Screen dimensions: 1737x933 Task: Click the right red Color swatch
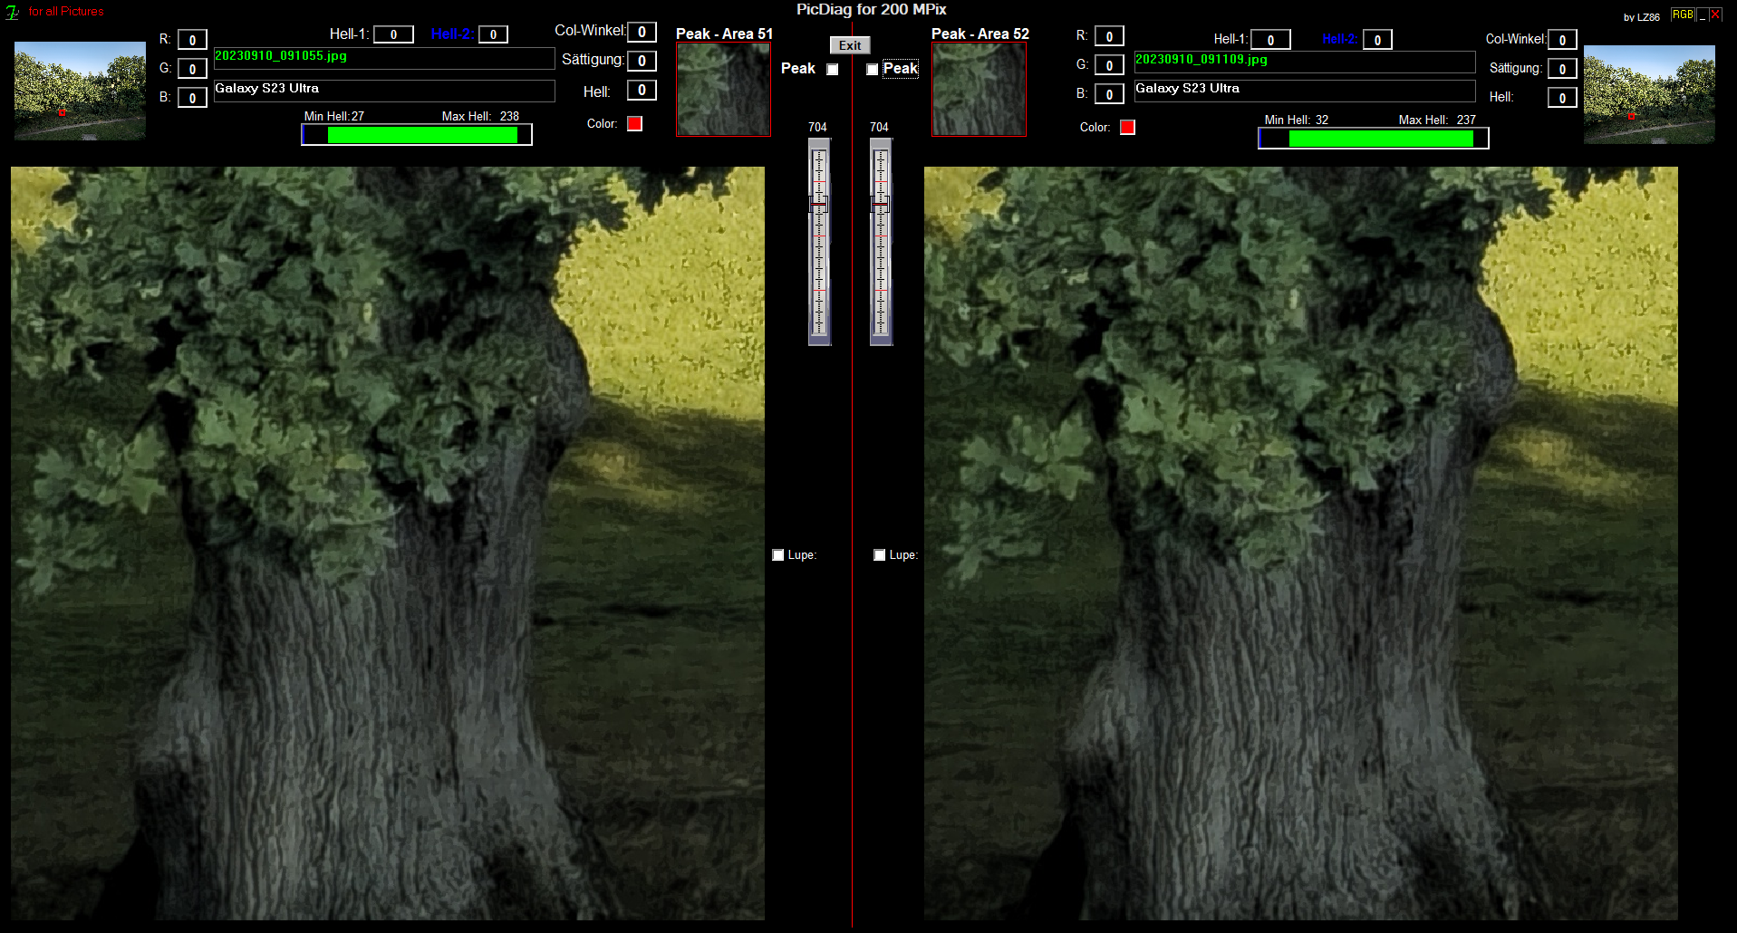1127,128
